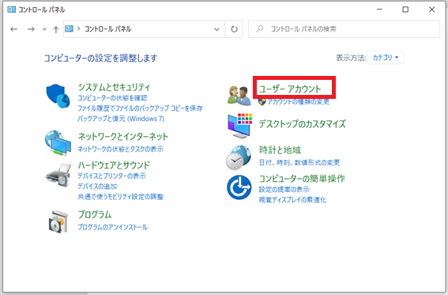Click プログラムのアンインストール link
Image resolution: width=448 pixels, height=295 pixels.
(112, 227)
